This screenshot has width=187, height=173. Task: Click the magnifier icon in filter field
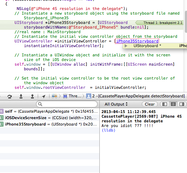[x=40, y=104]
